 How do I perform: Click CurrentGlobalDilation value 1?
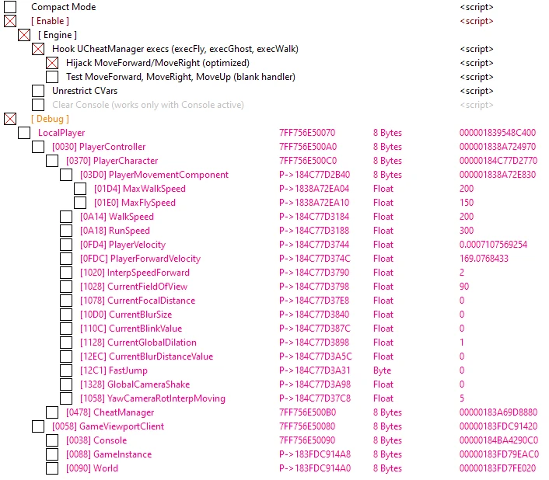click(462, 343)
